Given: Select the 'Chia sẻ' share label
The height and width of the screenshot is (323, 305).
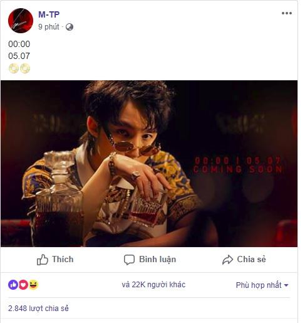Looking at the screenshot, I should coord(251,259).
